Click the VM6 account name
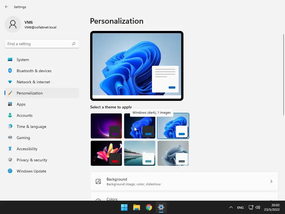The width and height of the screenshot is (285, 214). (29, 22)
